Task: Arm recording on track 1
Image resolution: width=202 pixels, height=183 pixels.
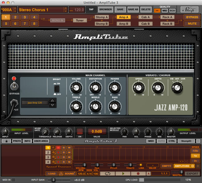Action: 58,148
